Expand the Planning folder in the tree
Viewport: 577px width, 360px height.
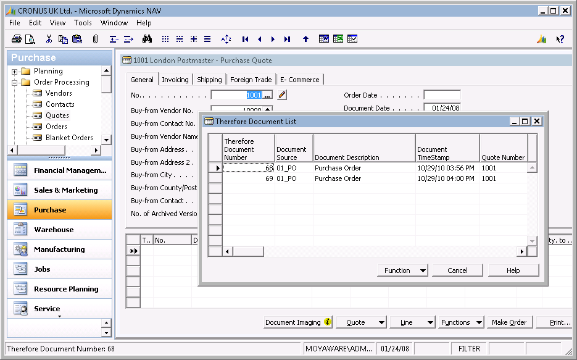point(14,72)
